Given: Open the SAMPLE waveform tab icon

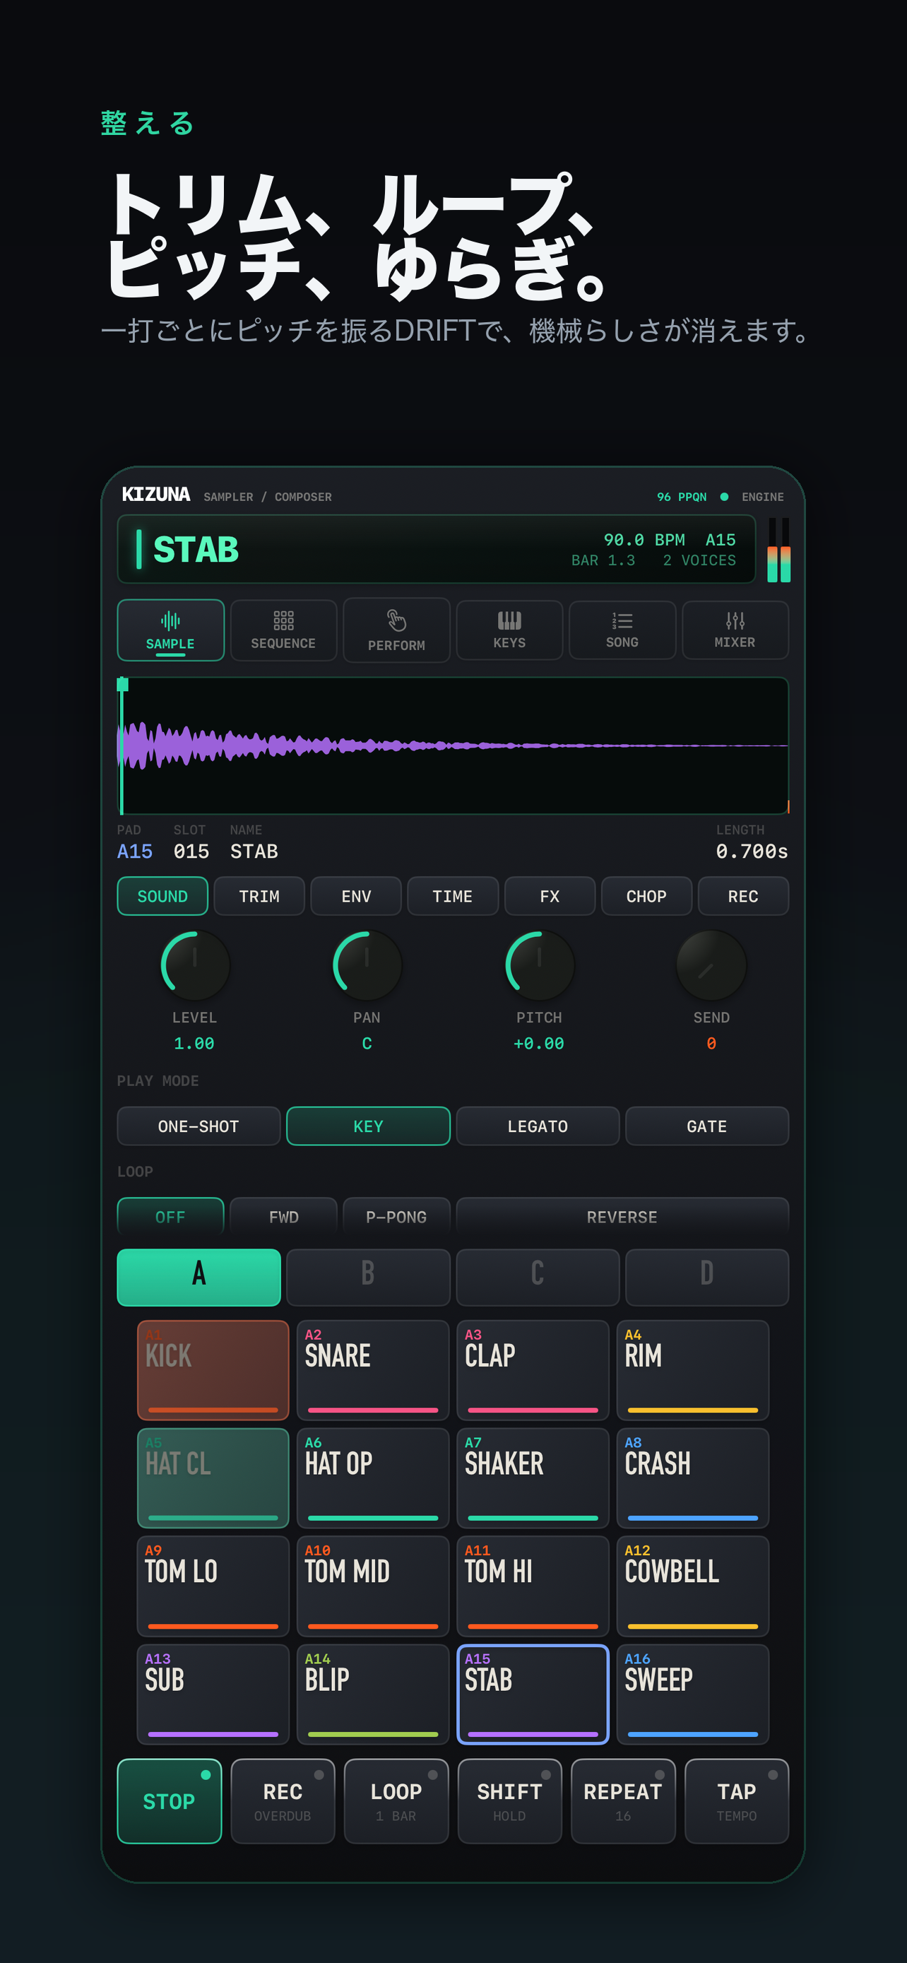Looking at the screenshot, I should (x=170, y=621).
